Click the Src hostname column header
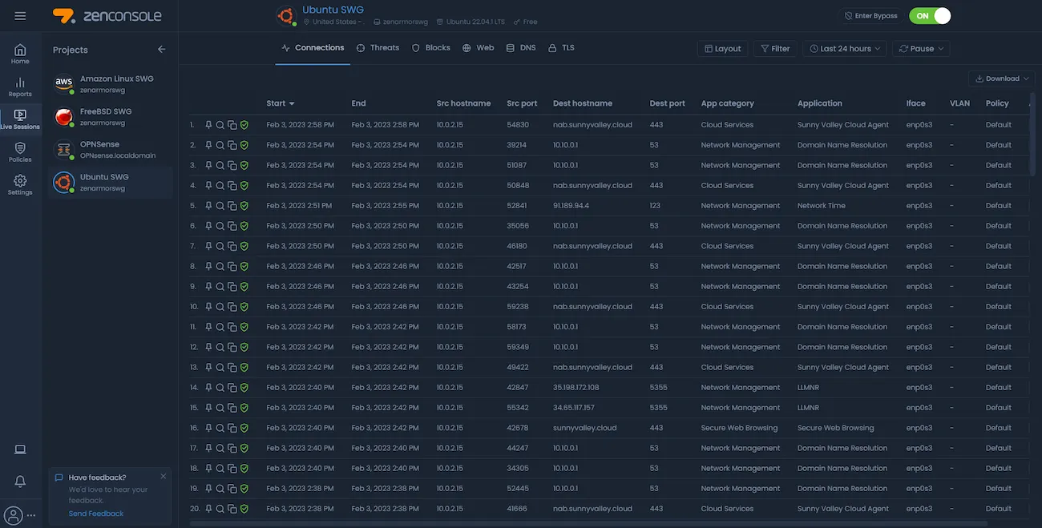Screen dimensions: 1042x528 point(463,103)
